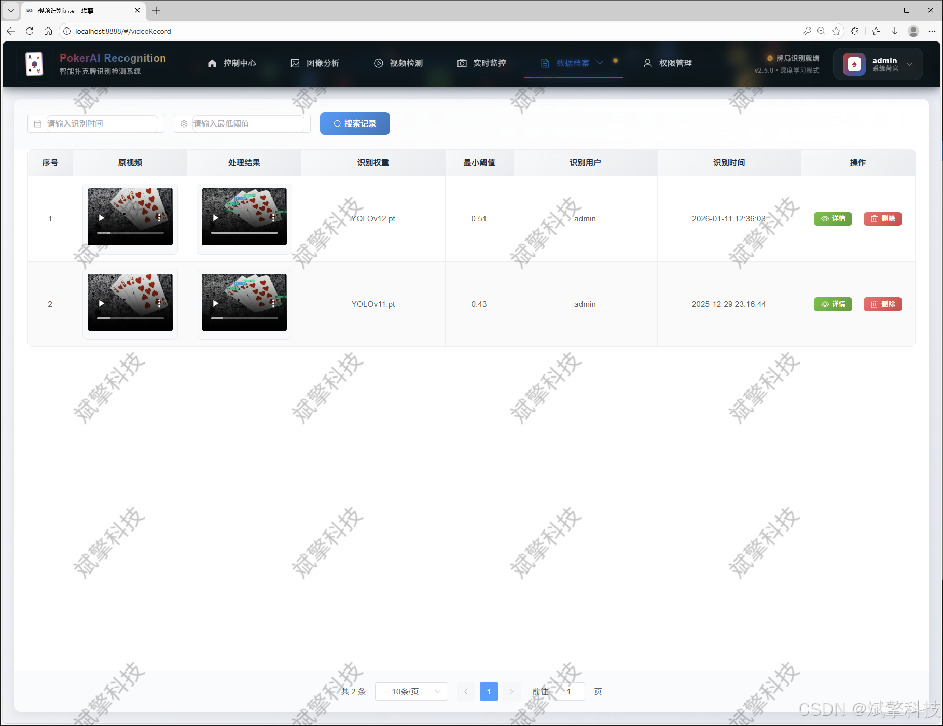This screenshot has height=726, width=943.
Task: Go back in browser
Action: pos(11,31)
